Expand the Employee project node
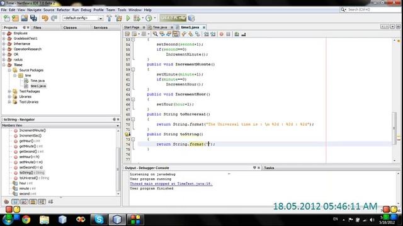 (4, 33)
